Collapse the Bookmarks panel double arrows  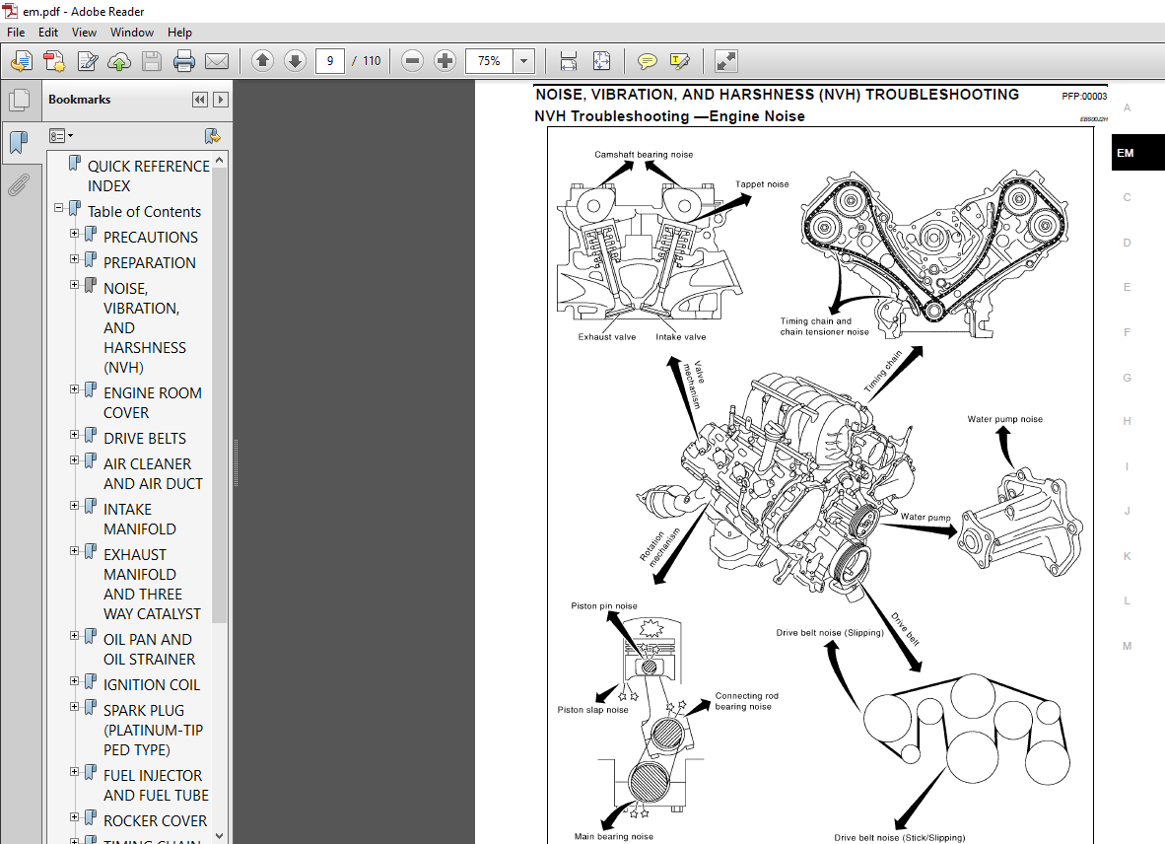click(x=200, y=100)
